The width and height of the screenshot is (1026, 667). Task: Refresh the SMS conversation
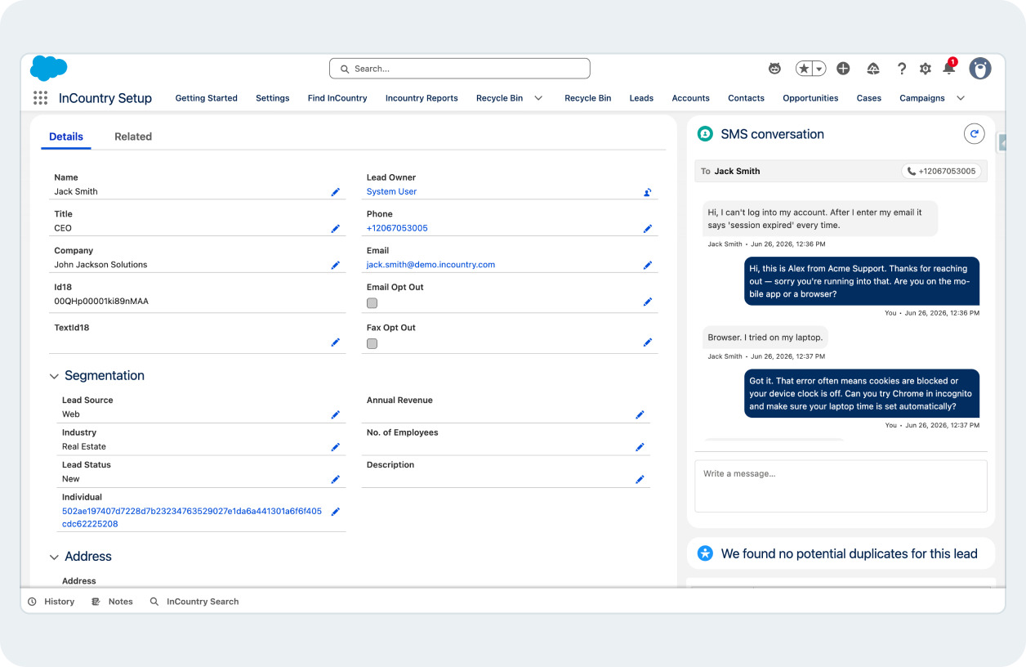tap(974, 134)
